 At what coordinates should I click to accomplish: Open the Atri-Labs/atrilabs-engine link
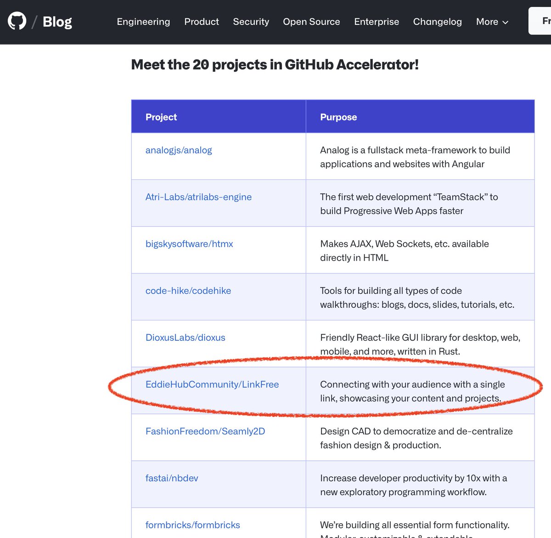click(198, 197)
